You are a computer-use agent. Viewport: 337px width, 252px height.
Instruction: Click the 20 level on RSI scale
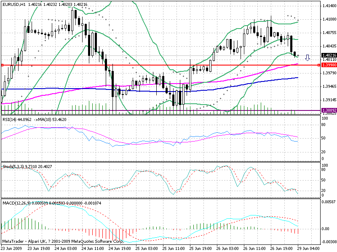[323, 152]
